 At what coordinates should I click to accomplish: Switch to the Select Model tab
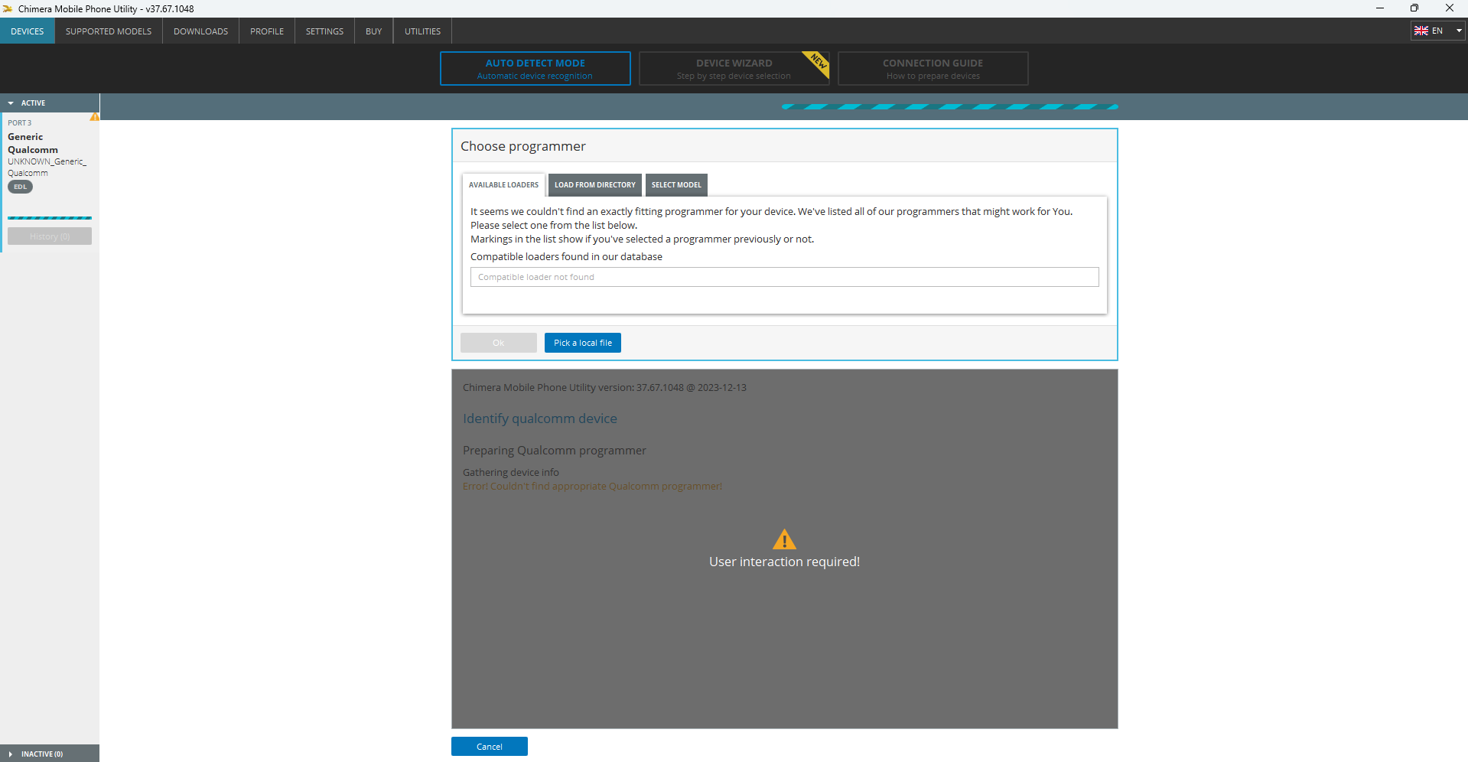(x=676, y=185)
